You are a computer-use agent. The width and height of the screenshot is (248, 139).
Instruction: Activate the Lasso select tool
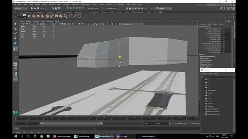[x=15, y=29]
